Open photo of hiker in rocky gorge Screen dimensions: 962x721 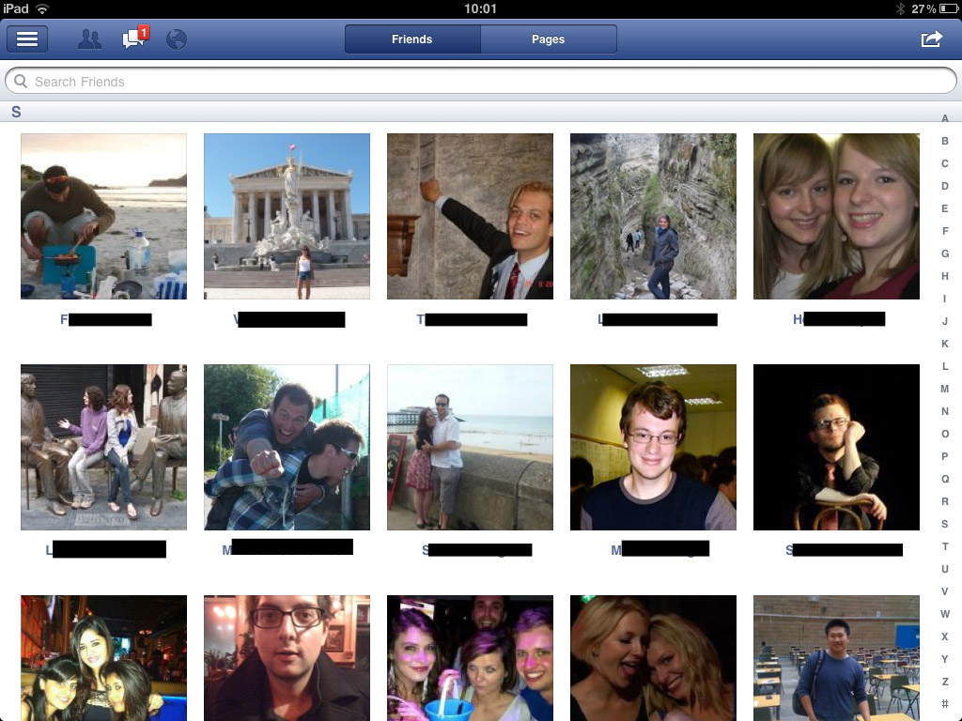pyautogui.click(x=654, y=217)
